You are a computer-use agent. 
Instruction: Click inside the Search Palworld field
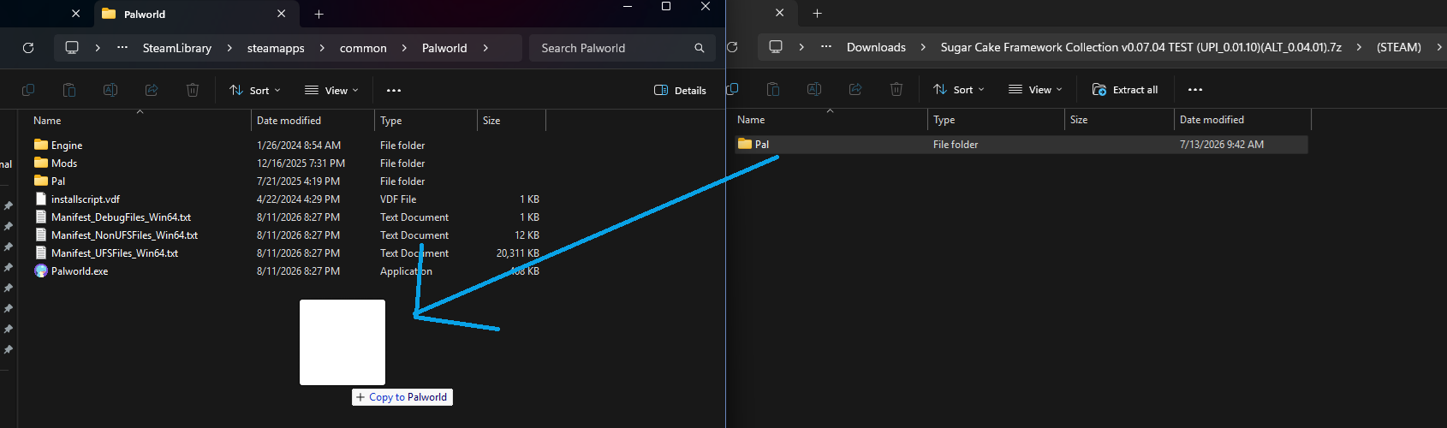(612, 48)
